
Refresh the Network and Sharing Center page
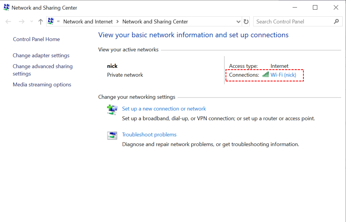pos(246,22)
